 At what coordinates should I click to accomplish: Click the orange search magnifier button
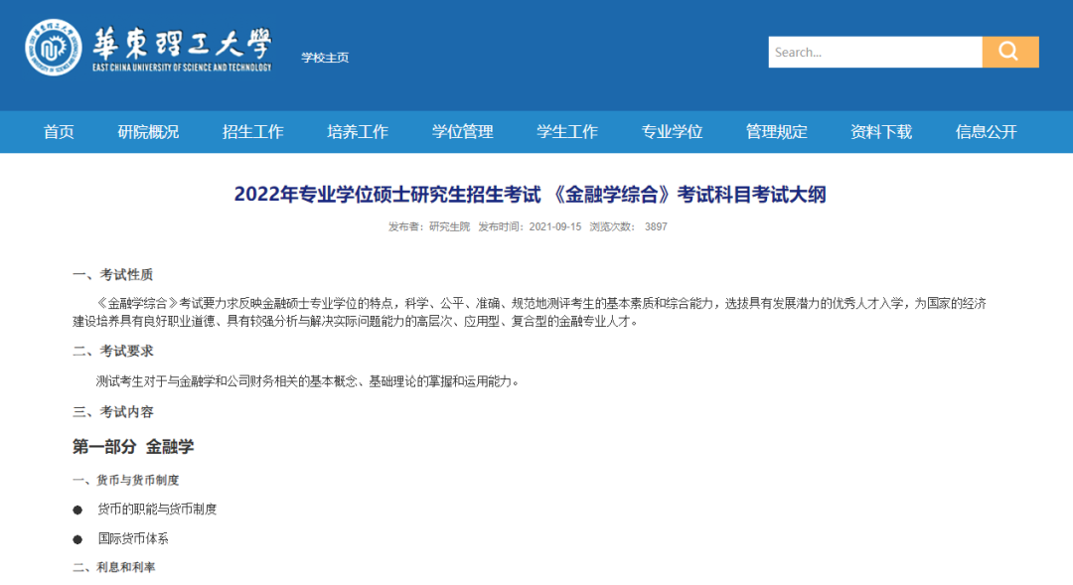[1009, 52]
